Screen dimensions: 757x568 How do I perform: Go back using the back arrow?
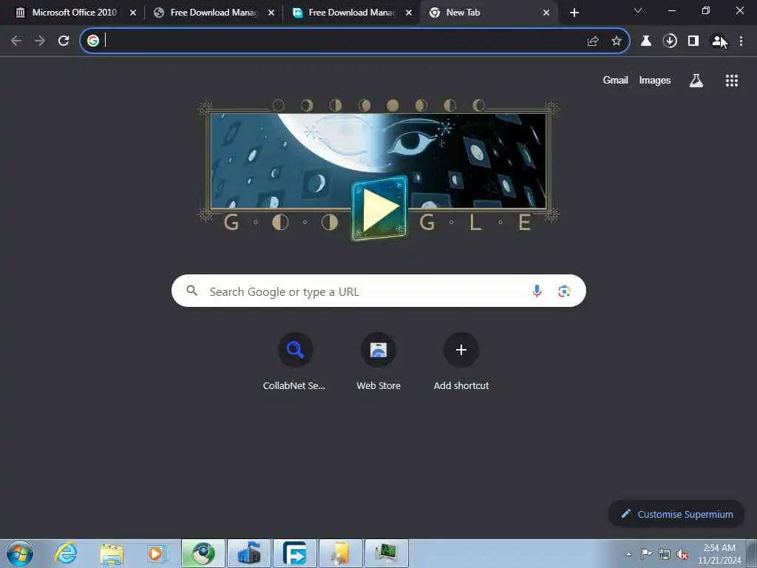coord(16,41)
